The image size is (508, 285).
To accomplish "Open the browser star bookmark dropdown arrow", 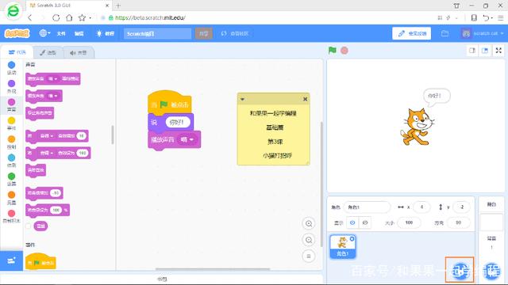I will tap(90, 18).
